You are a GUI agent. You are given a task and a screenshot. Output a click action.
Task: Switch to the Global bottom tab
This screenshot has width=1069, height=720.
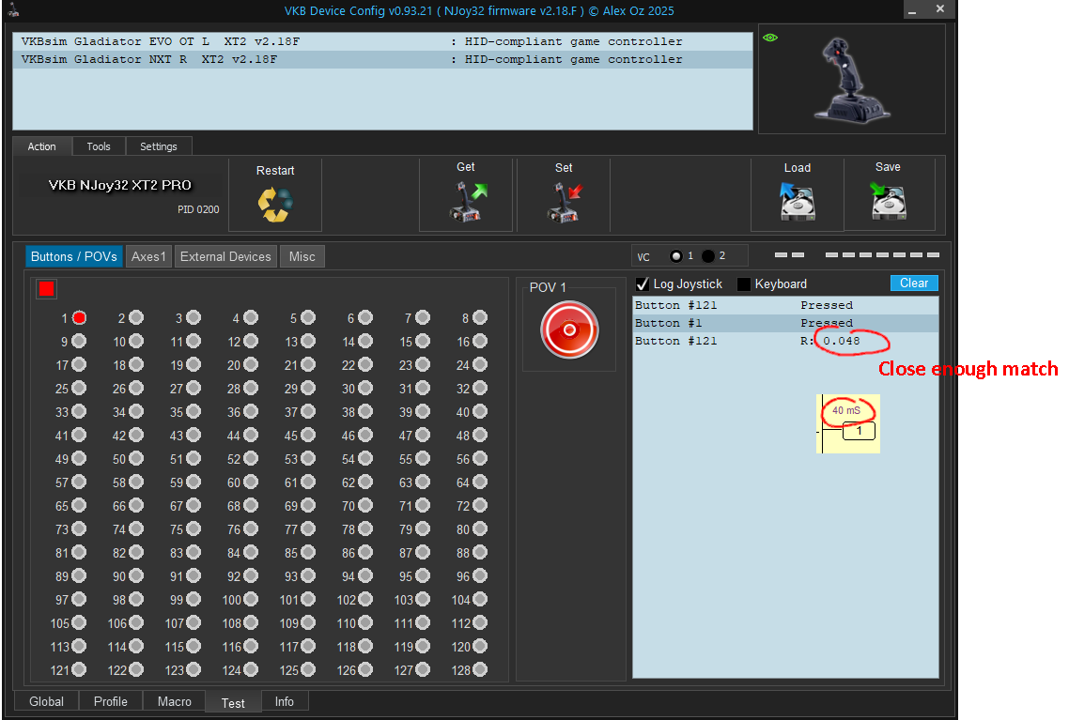[46, 701]
